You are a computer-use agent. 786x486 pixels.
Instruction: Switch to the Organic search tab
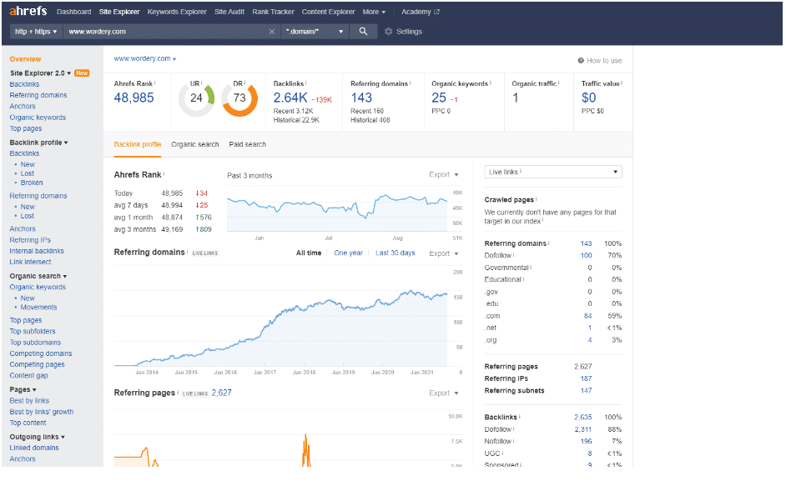pyautogui.click(x=195, y=144)
